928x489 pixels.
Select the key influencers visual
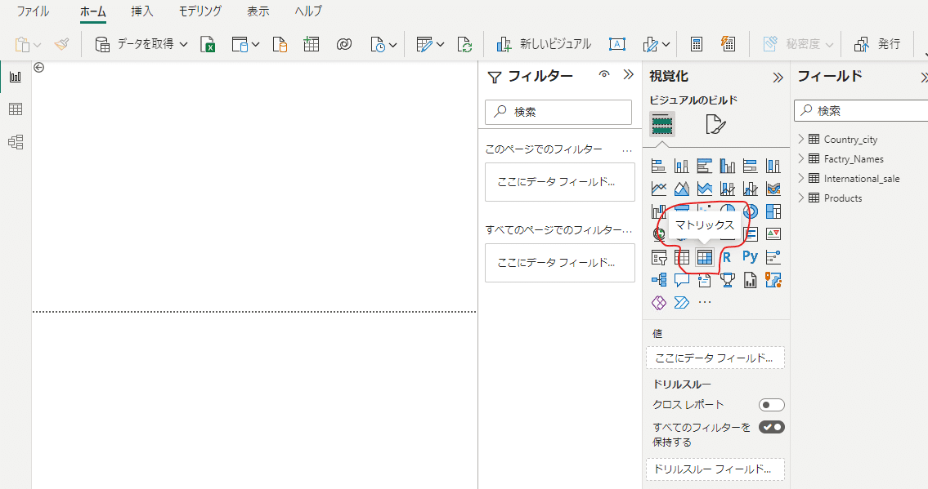773,257
